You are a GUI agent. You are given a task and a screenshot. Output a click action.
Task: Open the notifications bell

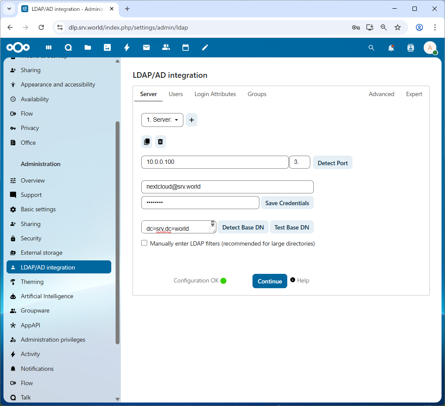(x=391, y=48)
